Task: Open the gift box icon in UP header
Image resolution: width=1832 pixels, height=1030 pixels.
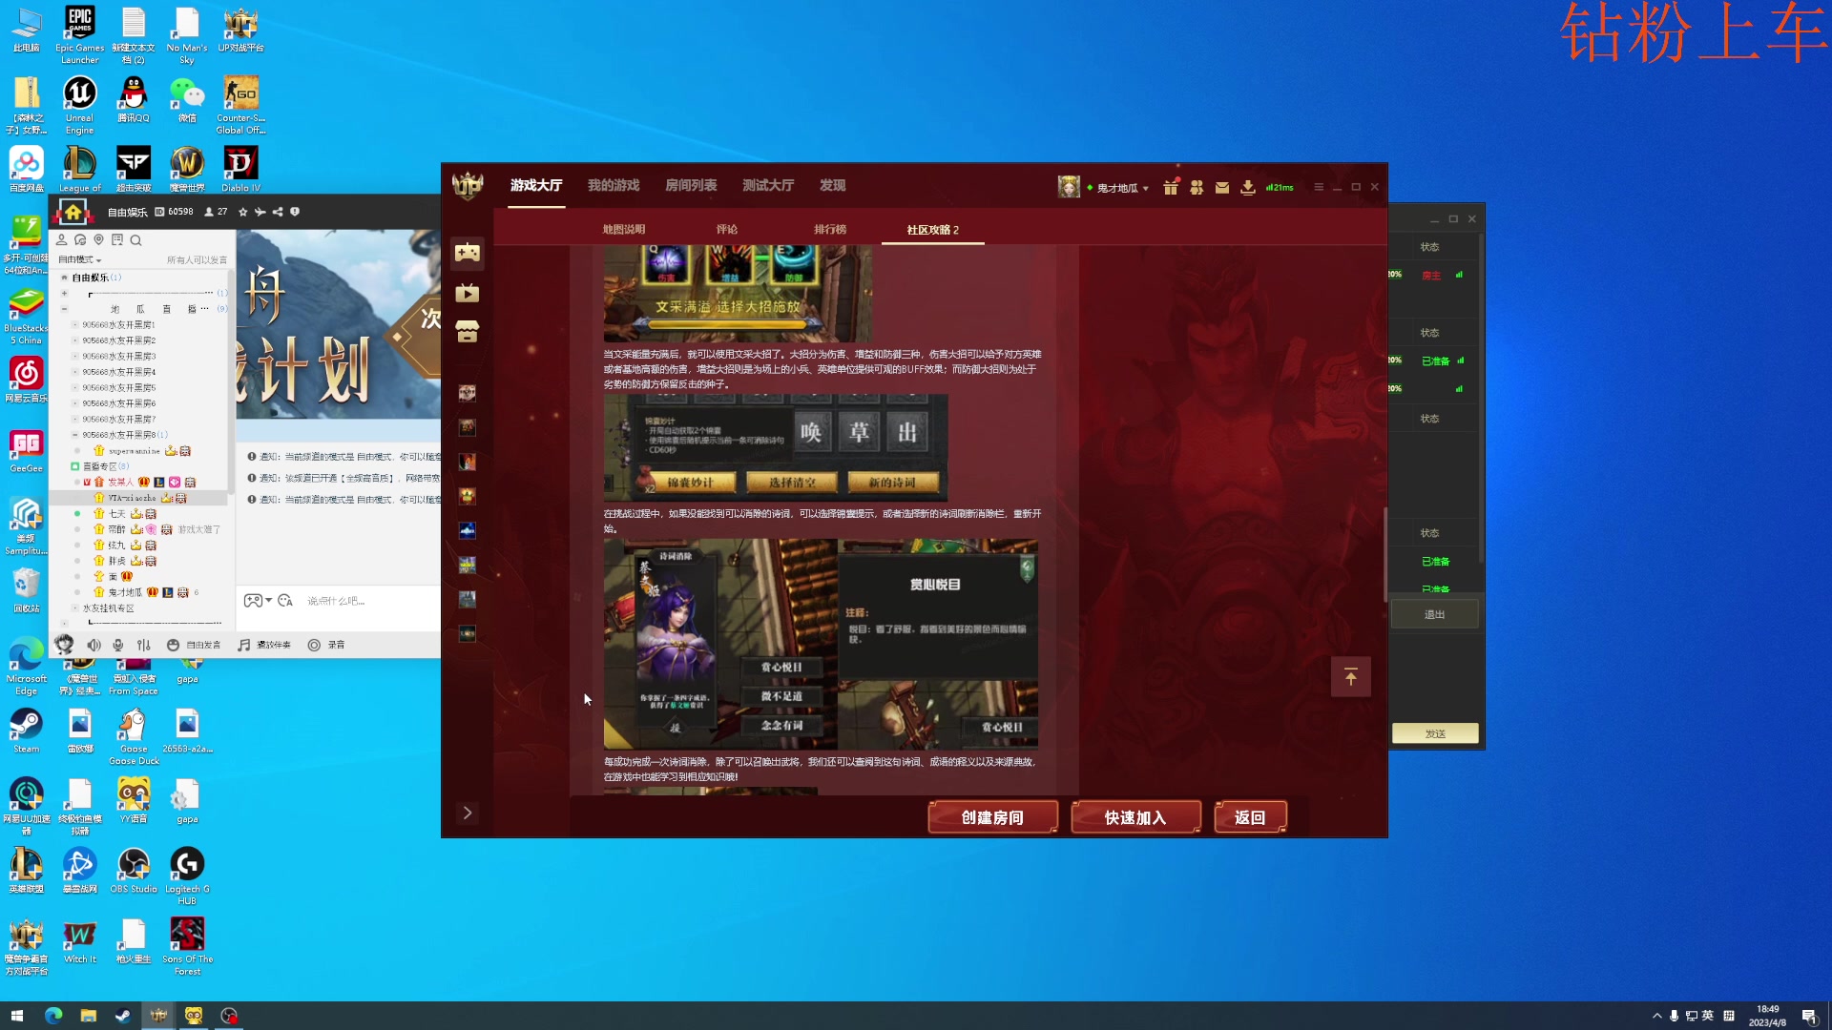Action: pos(1171,187)
